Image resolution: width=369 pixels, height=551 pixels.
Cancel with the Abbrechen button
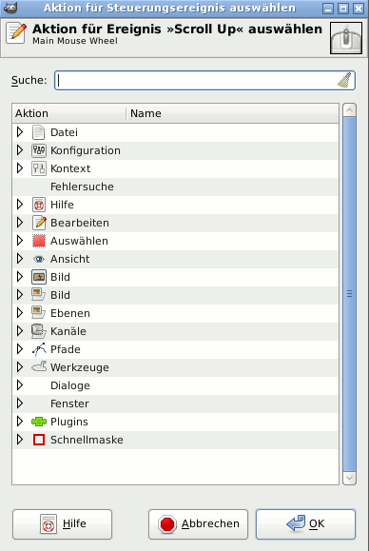coord(198,524)
